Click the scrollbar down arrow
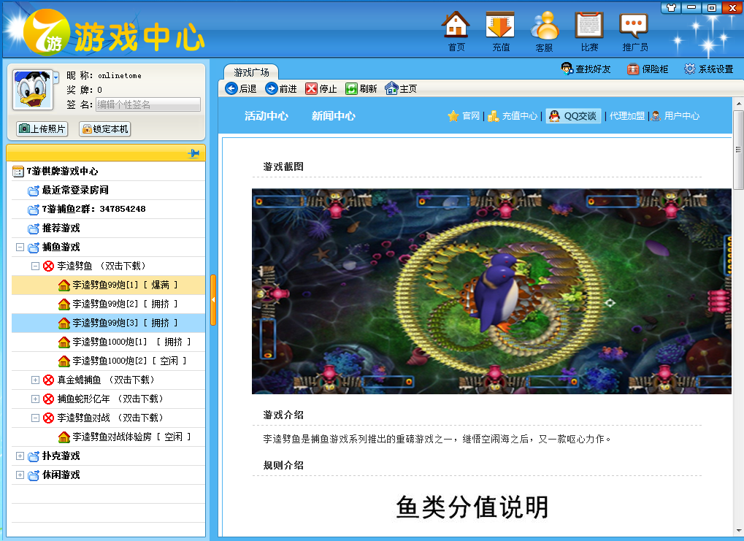 738,531
